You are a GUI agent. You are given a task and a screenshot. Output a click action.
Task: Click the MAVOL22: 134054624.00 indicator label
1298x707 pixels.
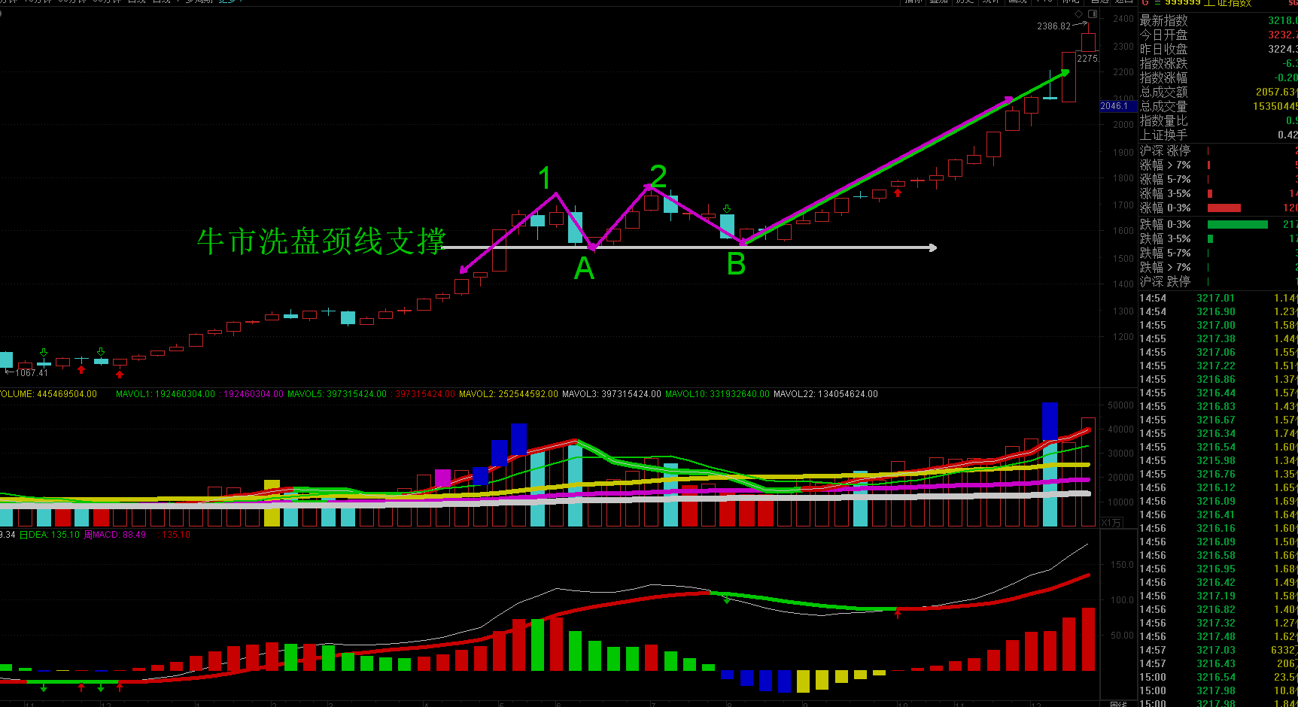click(825, 394)
